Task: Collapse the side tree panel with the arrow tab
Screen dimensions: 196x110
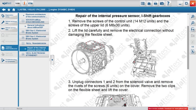Action: point(52,60)
